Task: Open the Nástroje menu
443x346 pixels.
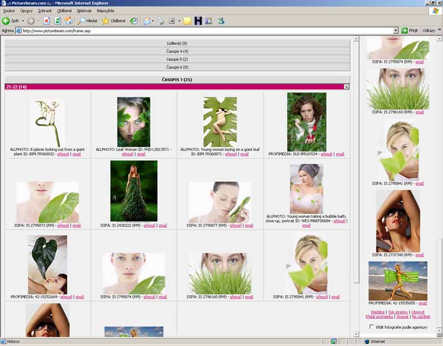Action: (x=84, y=11)
